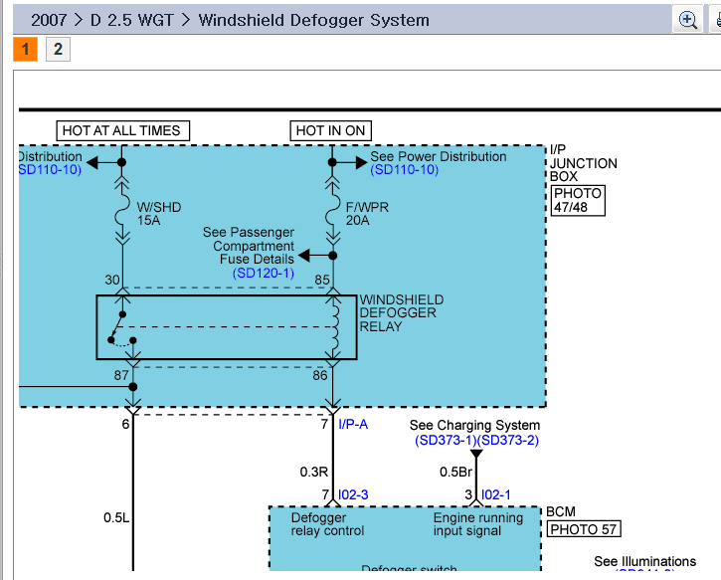Click the I02-1 connector link
The height and width of the screenshot is (580, 721).
pyautogui.click(x=494, y=494)
